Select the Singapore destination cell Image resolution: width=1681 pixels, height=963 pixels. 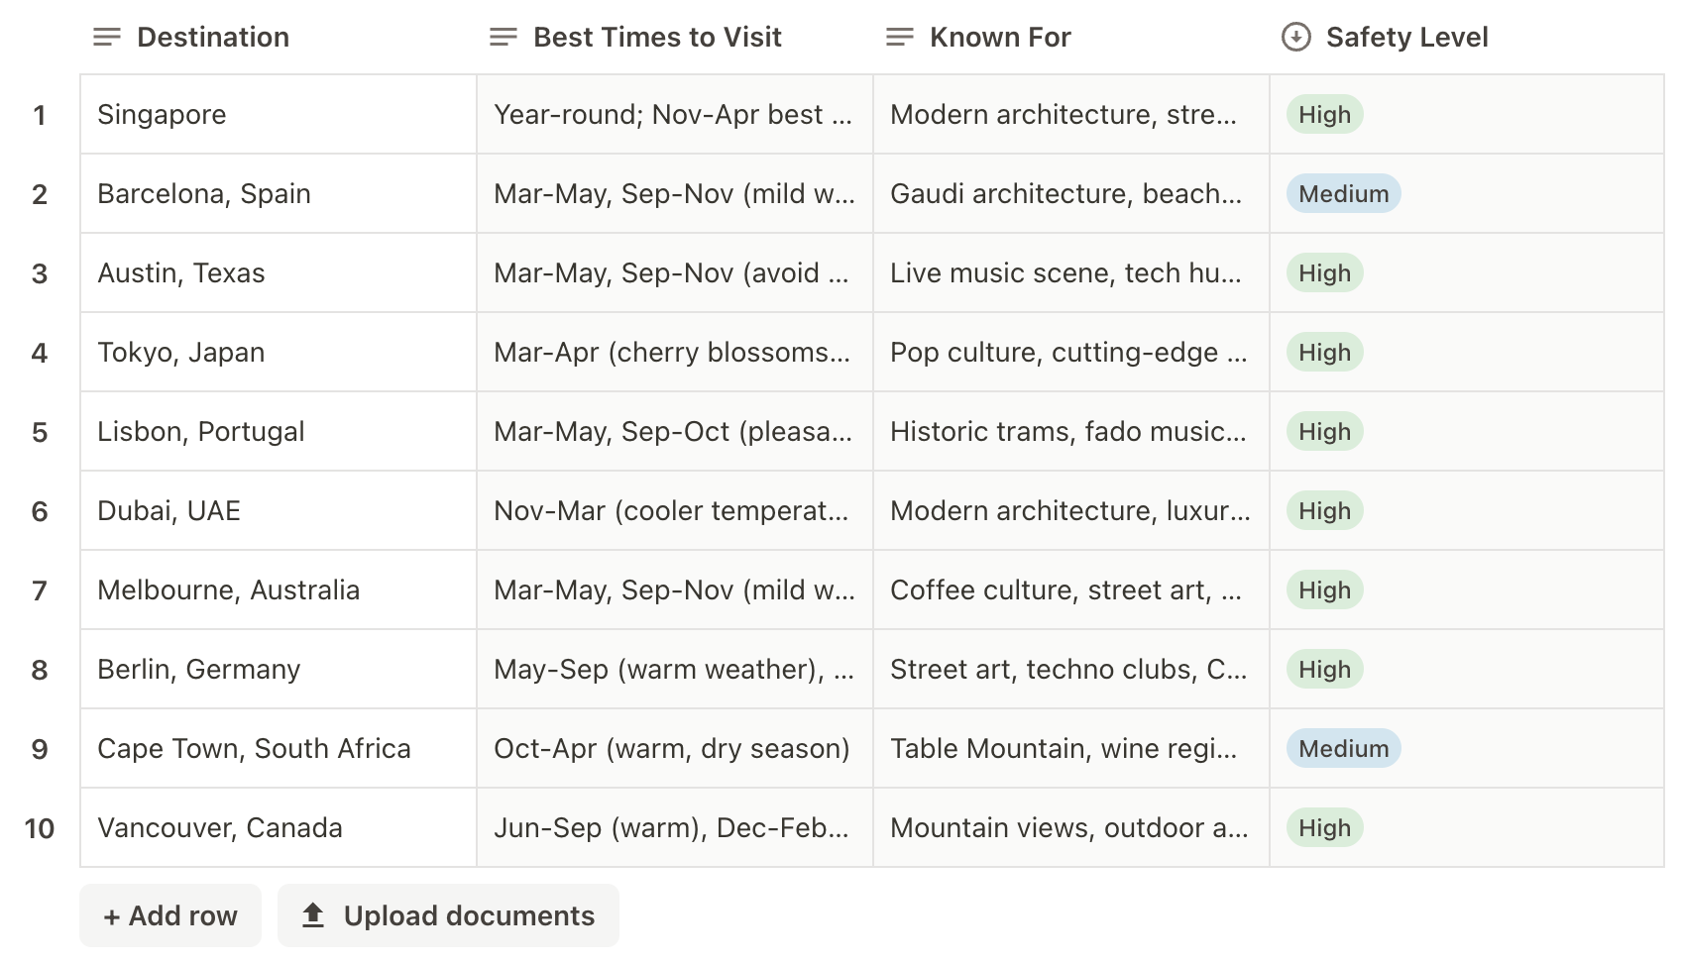pos(279,115)
